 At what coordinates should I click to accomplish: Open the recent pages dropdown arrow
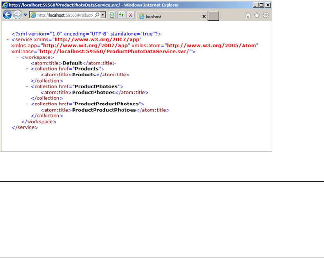[x=25, y=15]
